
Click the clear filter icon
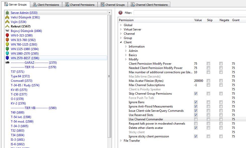pyautogui.click(x=121, y=13)
